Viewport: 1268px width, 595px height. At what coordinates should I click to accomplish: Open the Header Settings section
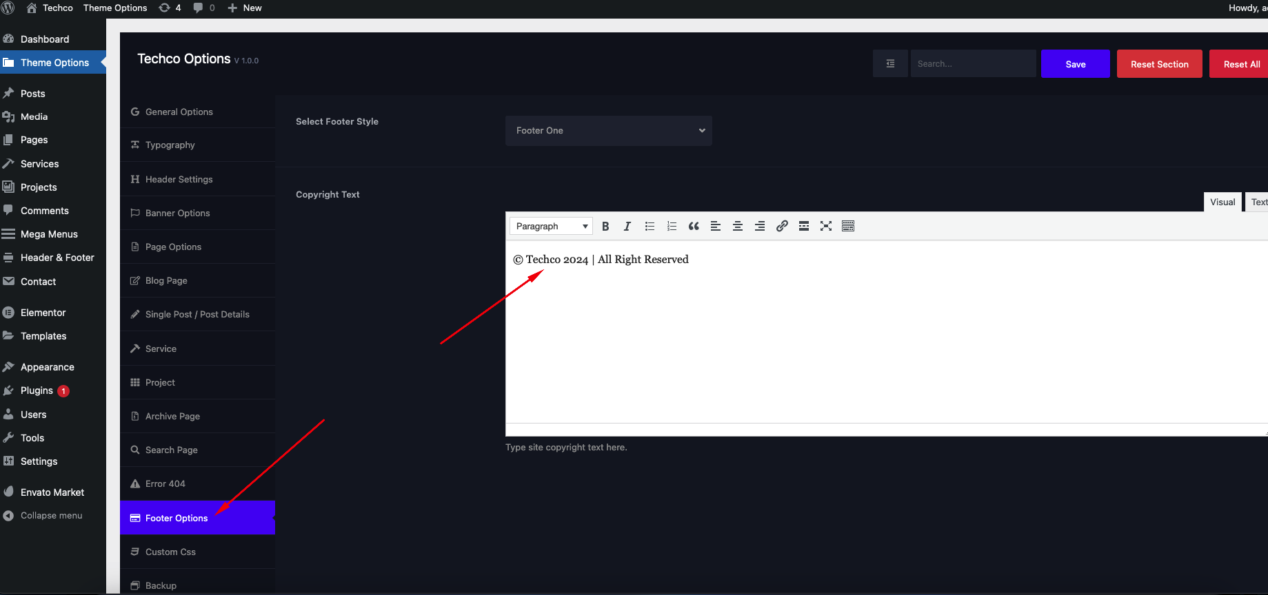point(179,180)
